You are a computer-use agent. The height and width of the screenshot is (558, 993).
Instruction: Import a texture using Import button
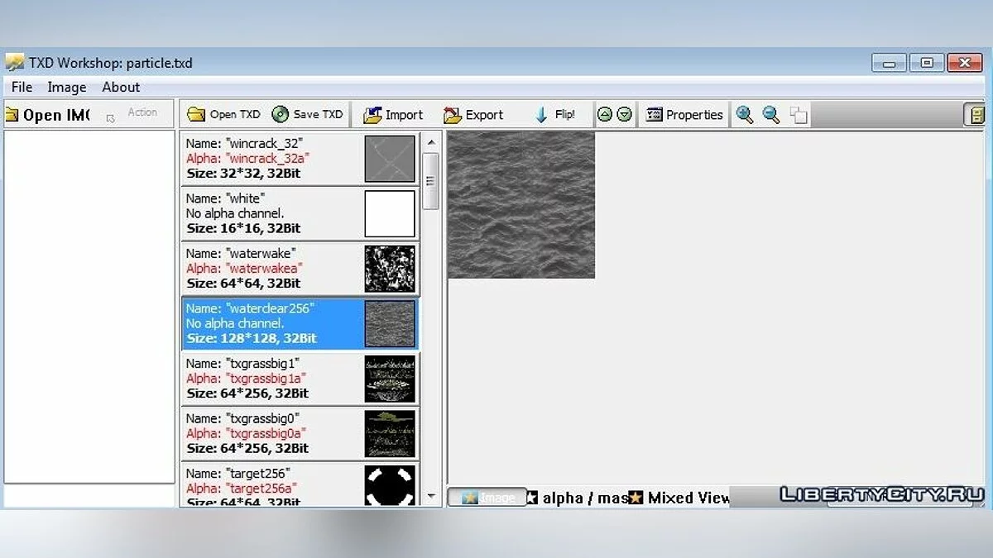point(394,115)
